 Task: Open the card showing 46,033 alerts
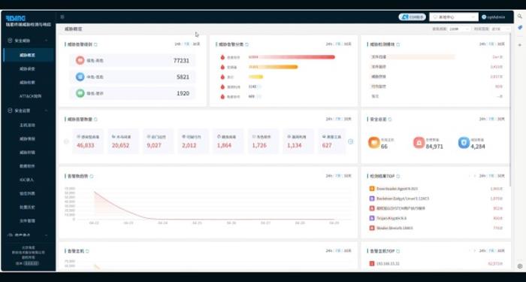pos(88,141)
